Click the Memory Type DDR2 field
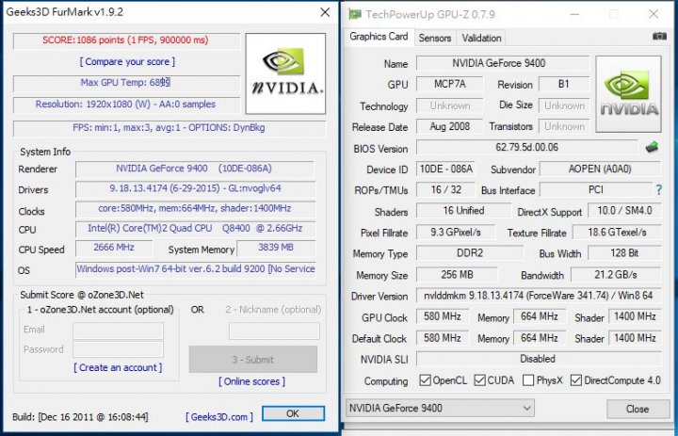 470,253
